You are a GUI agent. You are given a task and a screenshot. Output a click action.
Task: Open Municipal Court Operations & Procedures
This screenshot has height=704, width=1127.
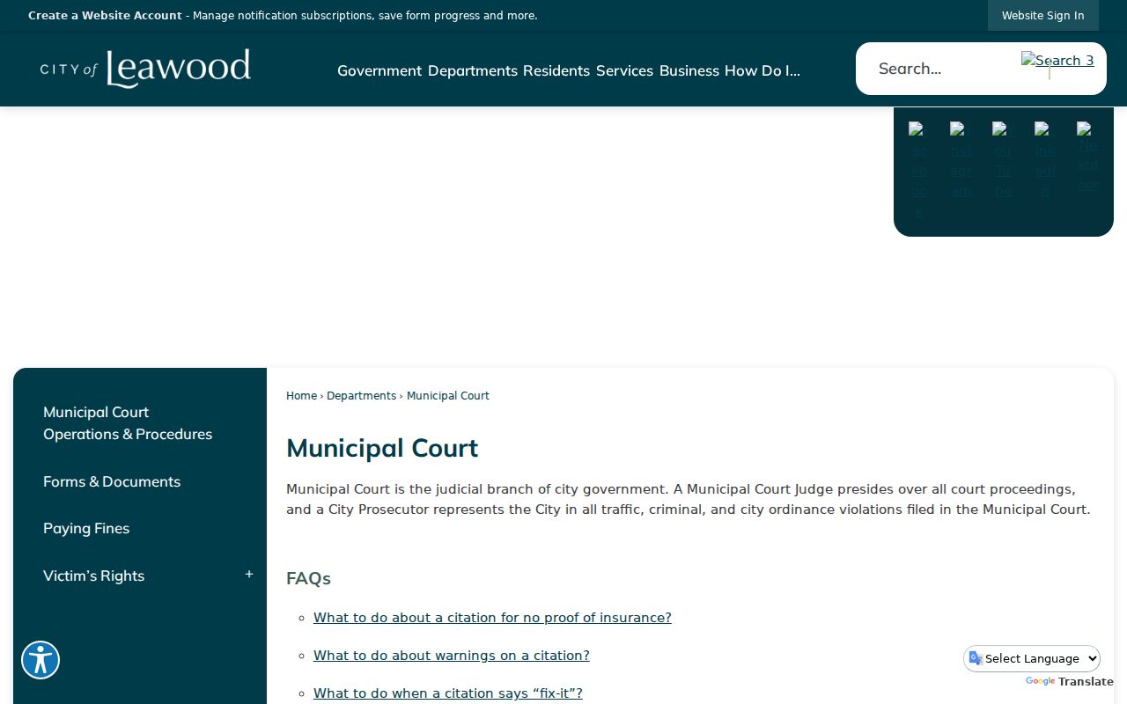click(x=128, y=423)
